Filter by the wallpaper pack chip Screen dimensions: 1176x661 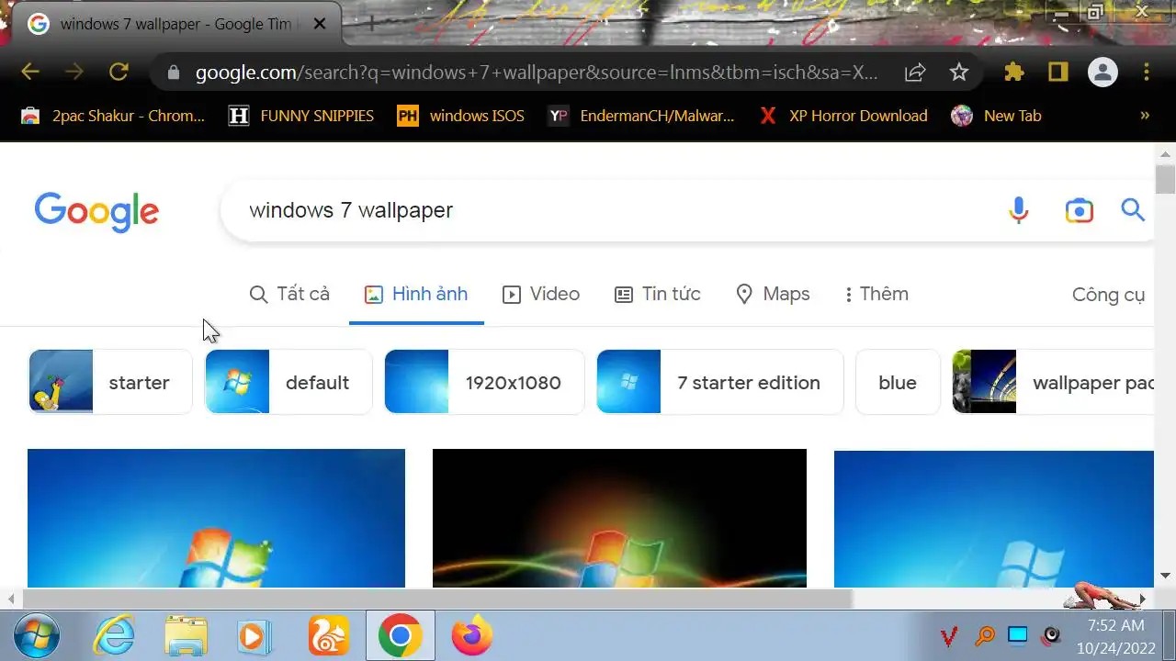[x=1053, y=382]
